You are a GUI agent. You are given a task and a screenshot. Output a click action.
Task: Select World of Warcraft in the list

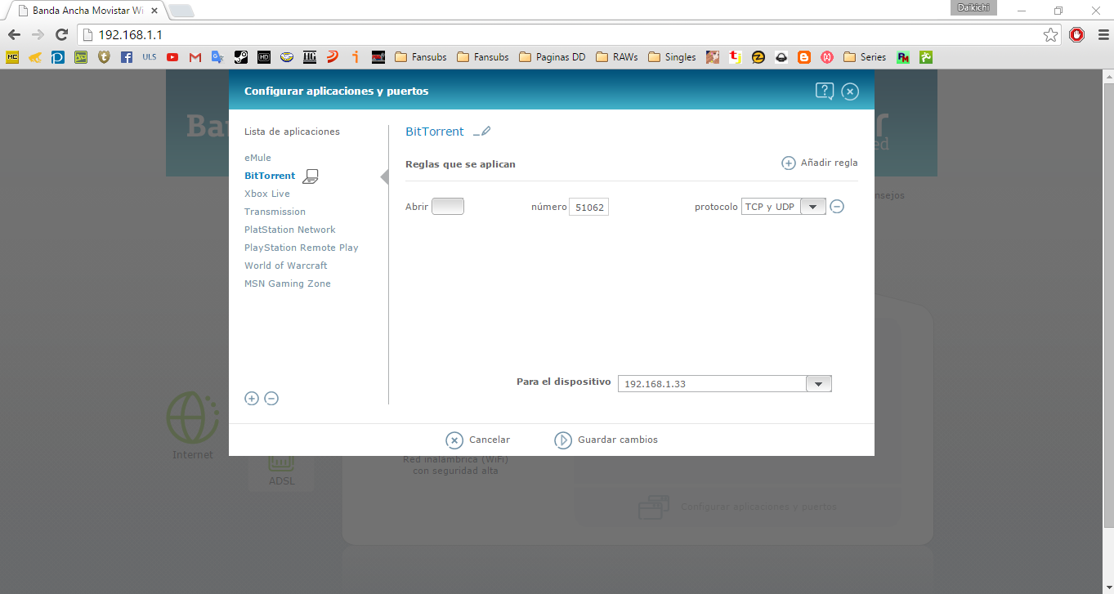pyautogui.click(x=285, y=266)
